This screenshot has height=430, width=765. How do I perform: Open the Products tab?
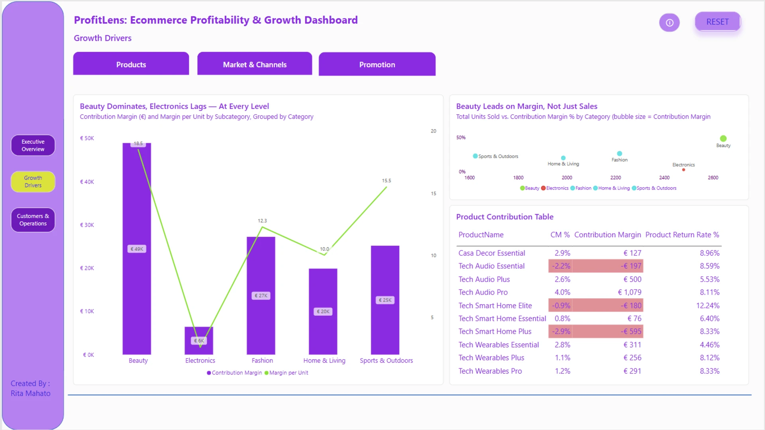click(x=131, y=64)
